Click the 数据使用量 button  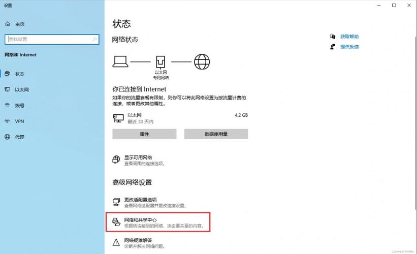coord(216,134)
